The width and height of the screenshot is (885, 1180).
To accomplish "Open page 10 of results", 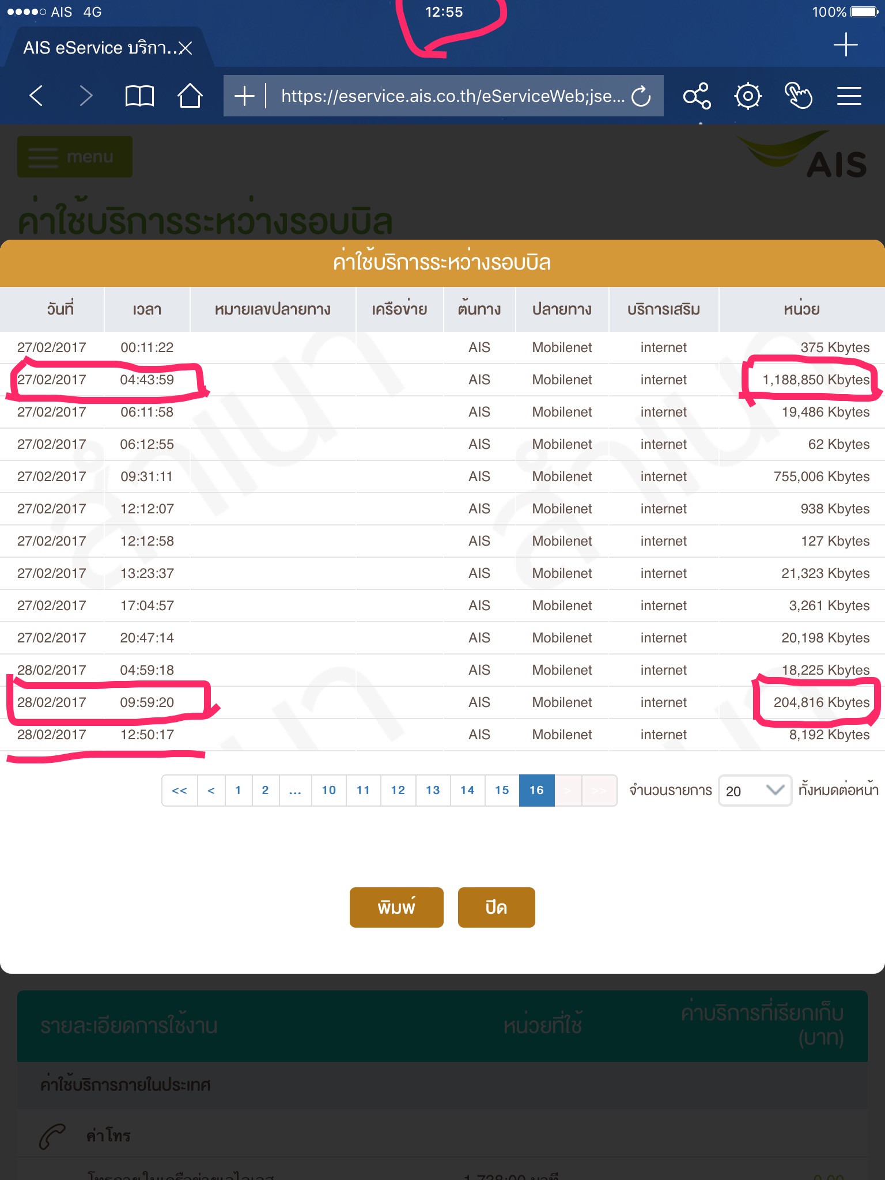I will tap(329, 791).
